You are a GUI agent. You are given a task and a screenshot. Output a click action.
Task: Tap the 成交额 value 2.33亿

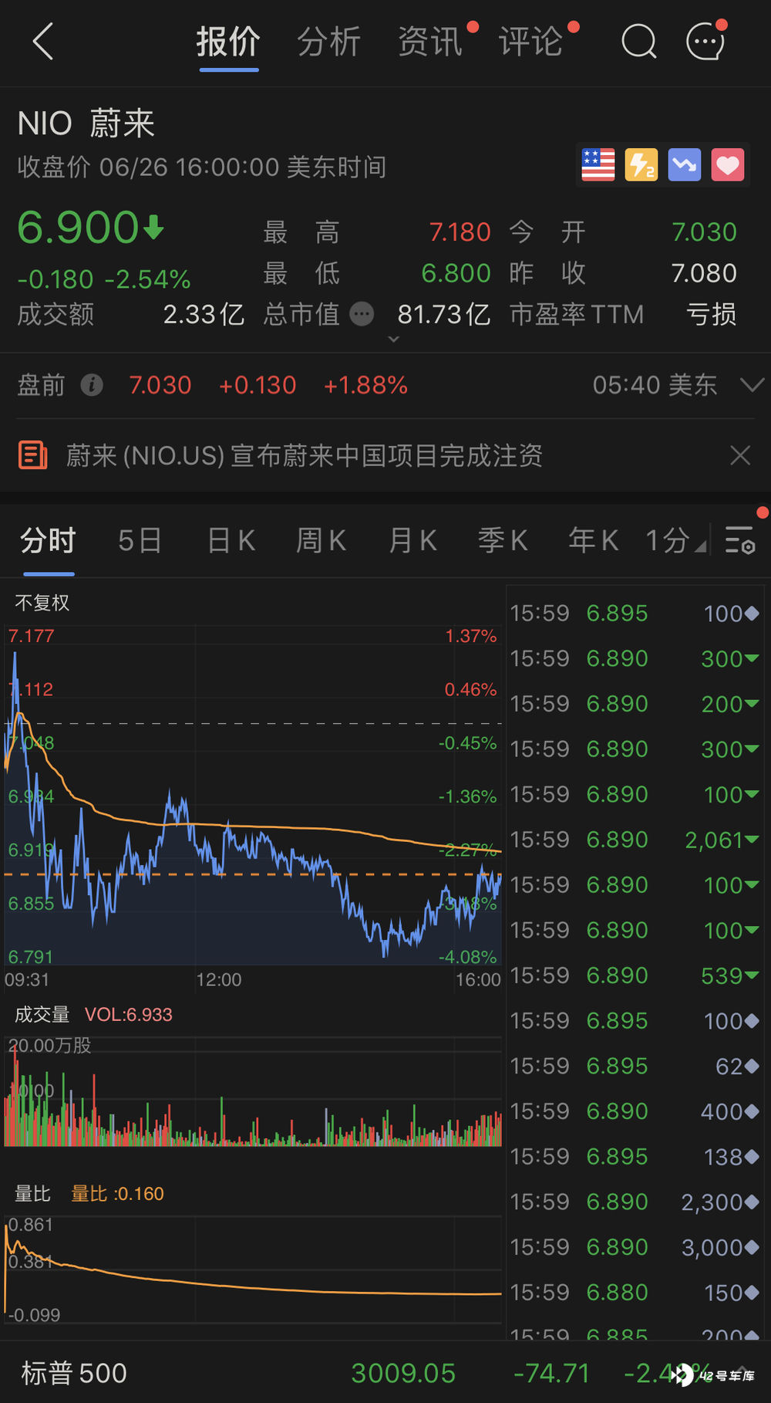pos(204,314)
